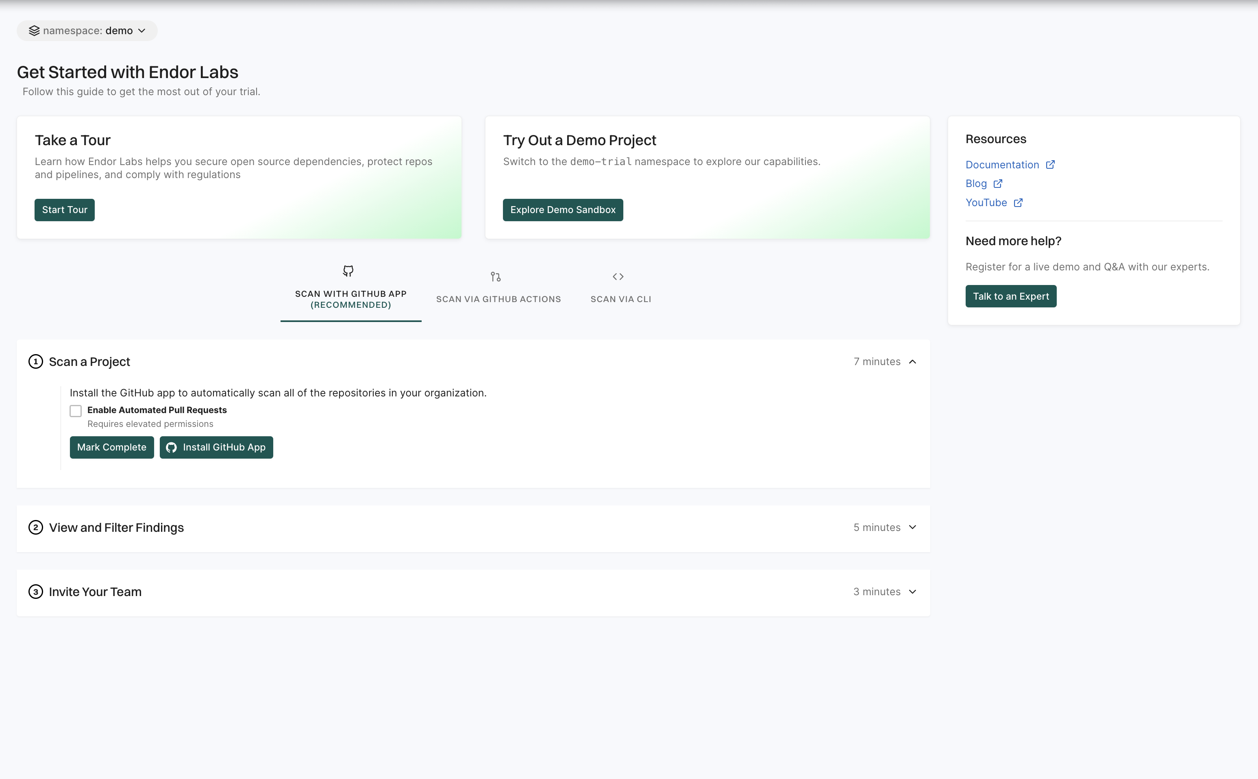The image size is (1258, 779).
Task: Click external link icon beside Blog
Action: pos(997,184)
